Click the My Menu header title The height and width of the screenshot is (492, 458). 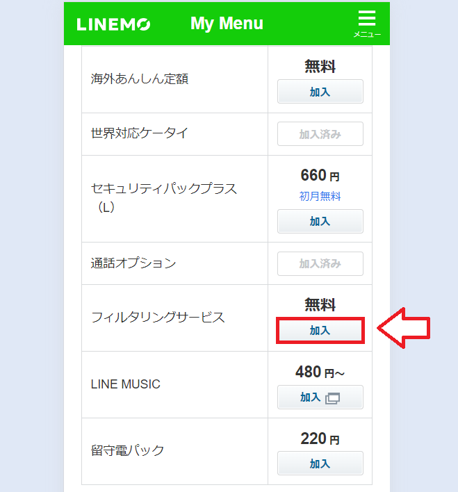point(227,24)
